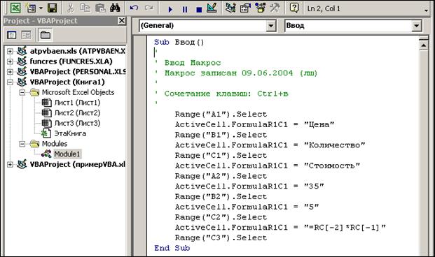Open Visual Basic Help question icon
The width and height of the screenshot is (435, 257).
click(294, 8)
